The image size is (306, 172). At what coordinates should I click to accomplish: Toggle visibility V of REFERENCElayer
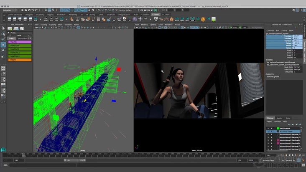268,131
